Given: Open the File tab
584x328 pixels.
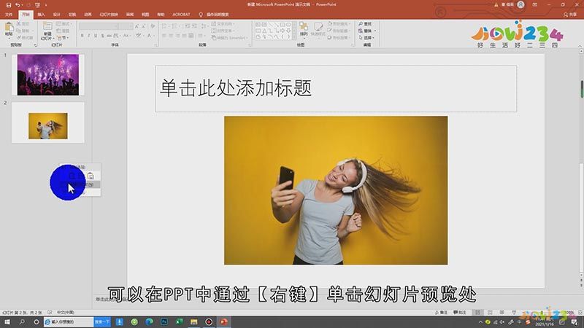Looking at the screenshot, I should 9,15.
